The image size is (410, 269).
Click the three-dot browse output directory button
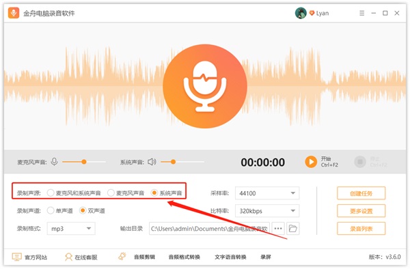pos(278,229)
